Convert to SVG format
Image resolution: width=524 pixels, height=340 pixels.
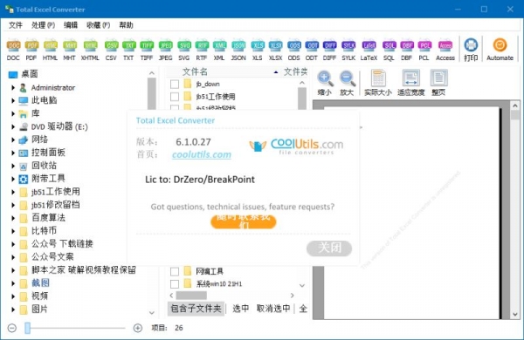tap(184, 50)
